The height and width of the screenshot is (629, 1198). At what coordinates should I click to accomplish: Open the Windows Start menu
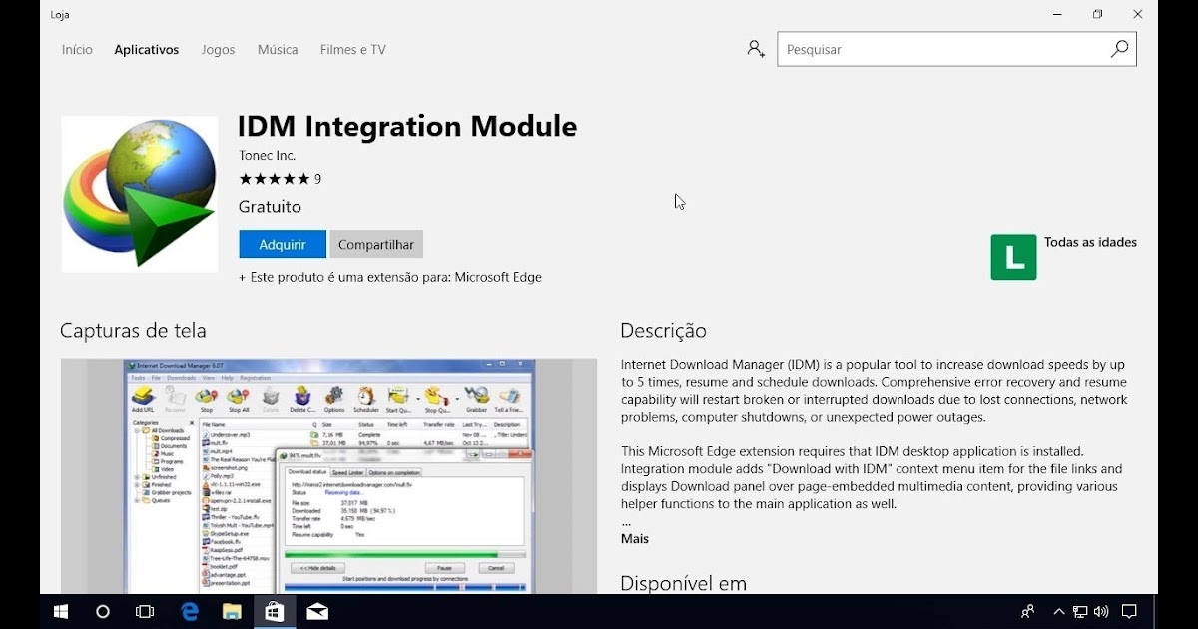coord(61,612)
